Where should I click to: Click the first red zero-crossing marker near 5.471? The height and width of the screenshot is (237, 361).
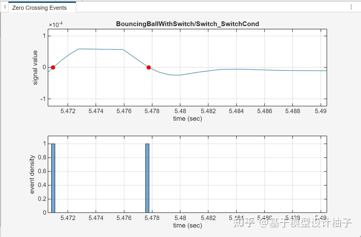point(53,67)
